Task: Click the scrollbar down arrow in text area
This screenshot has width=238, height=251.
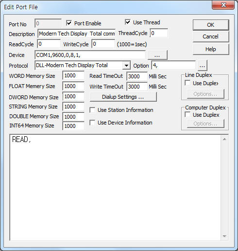Action: (224, 236)
